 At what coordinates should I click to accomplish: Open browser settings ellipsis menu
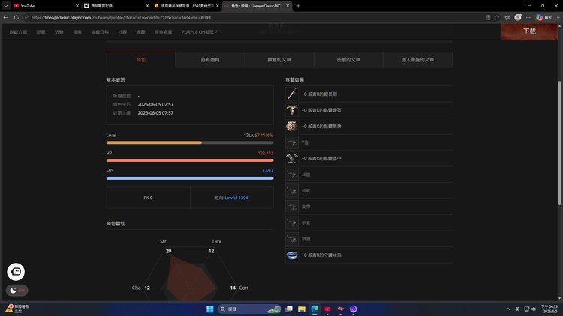pos(528,17)
